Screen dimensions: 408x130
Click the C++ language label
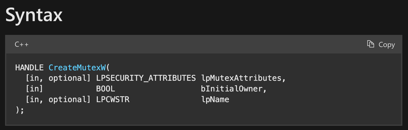point(22,44)
